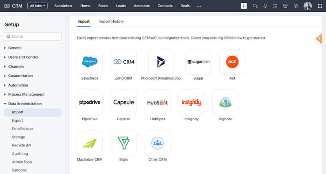Expand Process Management section
The image size is (326, 174).
click(x=24, y=95)
